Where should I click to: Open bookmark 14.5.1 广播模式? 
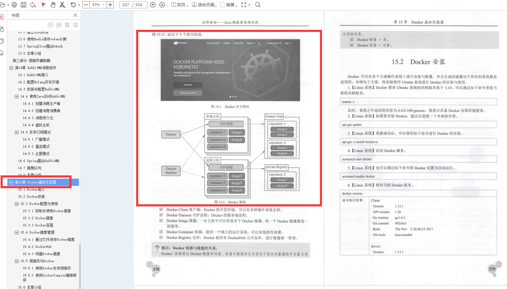[x=36, y=139]
